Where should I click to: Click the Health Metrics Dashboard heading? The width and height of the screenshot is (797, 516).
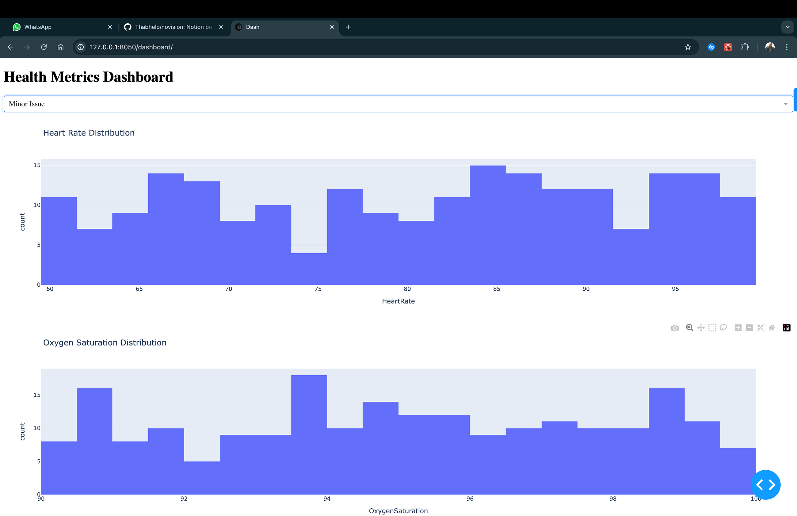coord(88,77)
